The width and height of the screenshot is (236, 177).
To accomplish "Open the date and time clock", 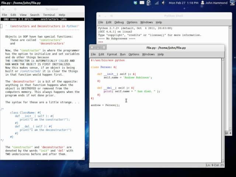I will (x=184, y=3).
